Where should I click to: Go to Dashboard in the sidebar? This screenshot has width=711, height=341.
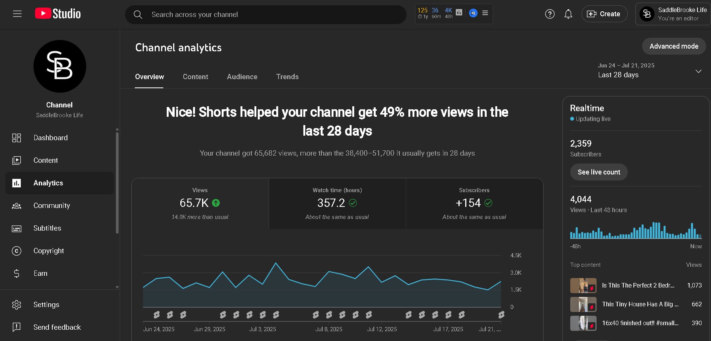(x=59, y=138)
